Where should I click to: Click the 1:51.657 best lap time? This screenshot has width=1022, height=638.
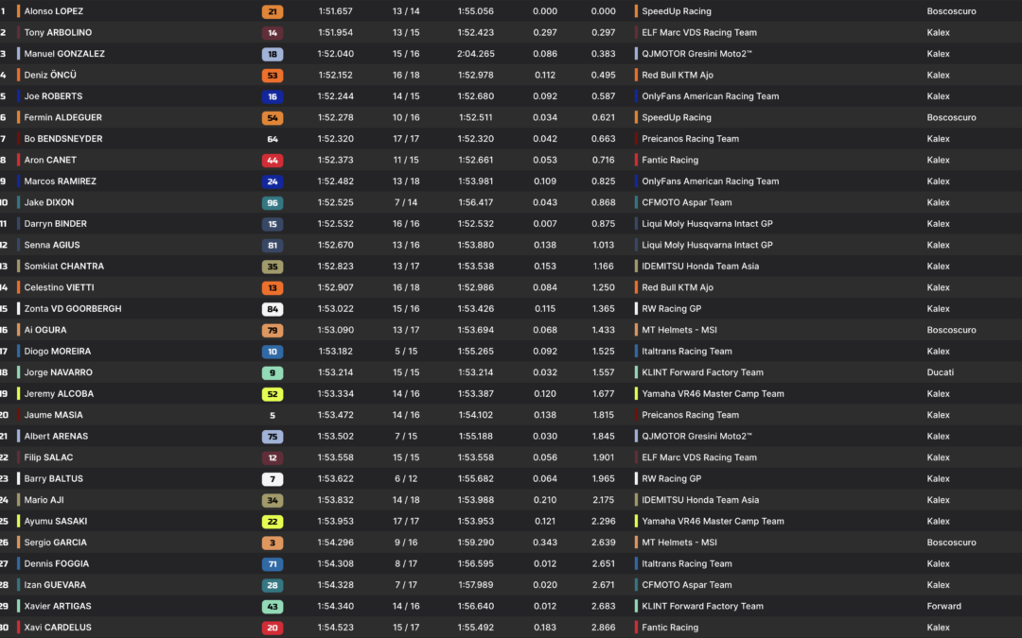click(335, 11)
